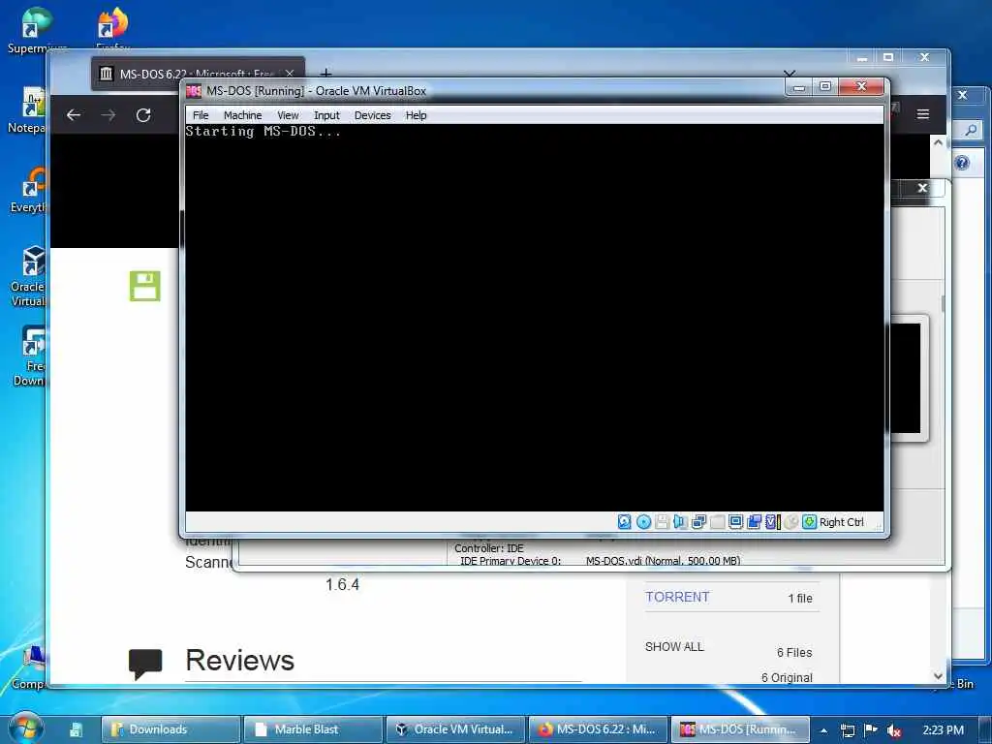
Task: Click the hard disk activity indicator in VM status bar
Action: click(x=624, y=522)
